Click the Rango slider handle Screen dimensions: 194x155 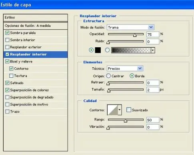[126, 121]
